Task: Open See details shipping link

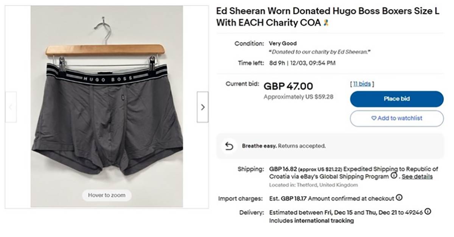Action: [x=417, y=177]
